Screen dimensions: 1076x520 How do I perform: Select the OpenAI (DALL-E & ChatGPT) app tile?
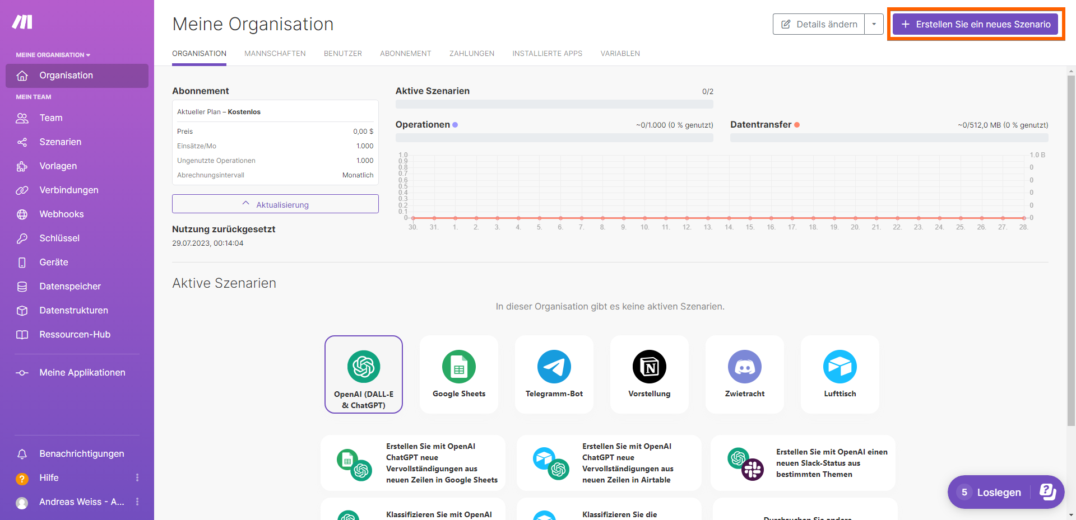364,374
